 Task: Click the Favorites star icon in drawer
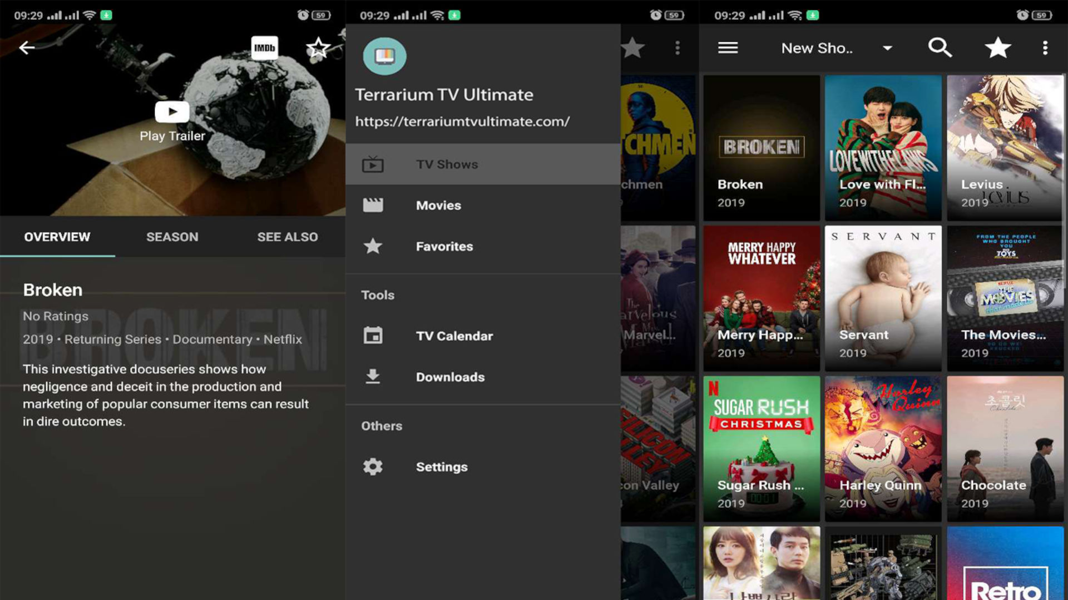(373, 246)
